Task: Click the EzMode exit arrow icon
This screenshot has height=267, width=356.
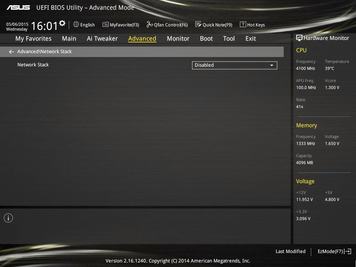Action: (x=348, y=251)
